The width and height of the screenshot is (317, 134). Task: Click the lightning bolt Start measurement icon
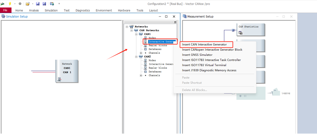click(x=10, y=4)
